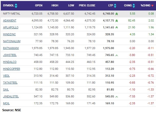The image size is (156, 113).
Task: Open the JINDALSTEL stock link
Action: pyautogui.click(x=11, y=96)
